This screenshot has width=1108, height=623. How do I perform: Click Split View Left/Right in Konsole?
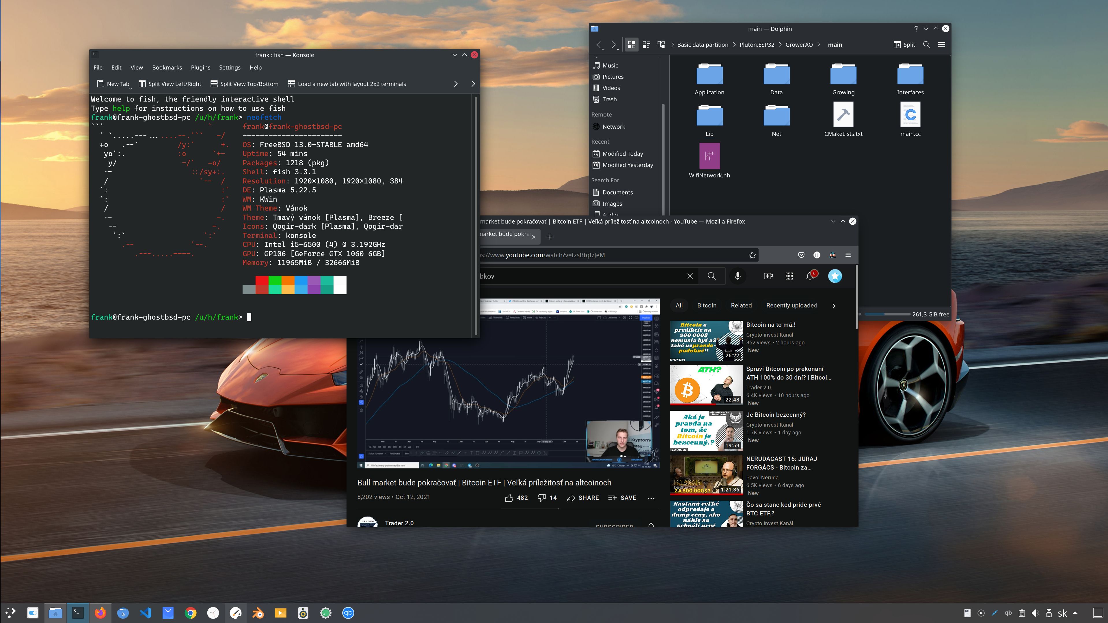(x=170, y=84)
